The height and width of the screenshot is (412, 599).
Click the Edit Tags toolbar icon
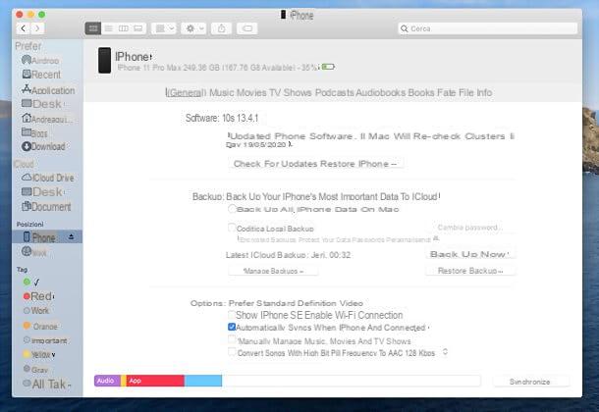tap(247, 28)
